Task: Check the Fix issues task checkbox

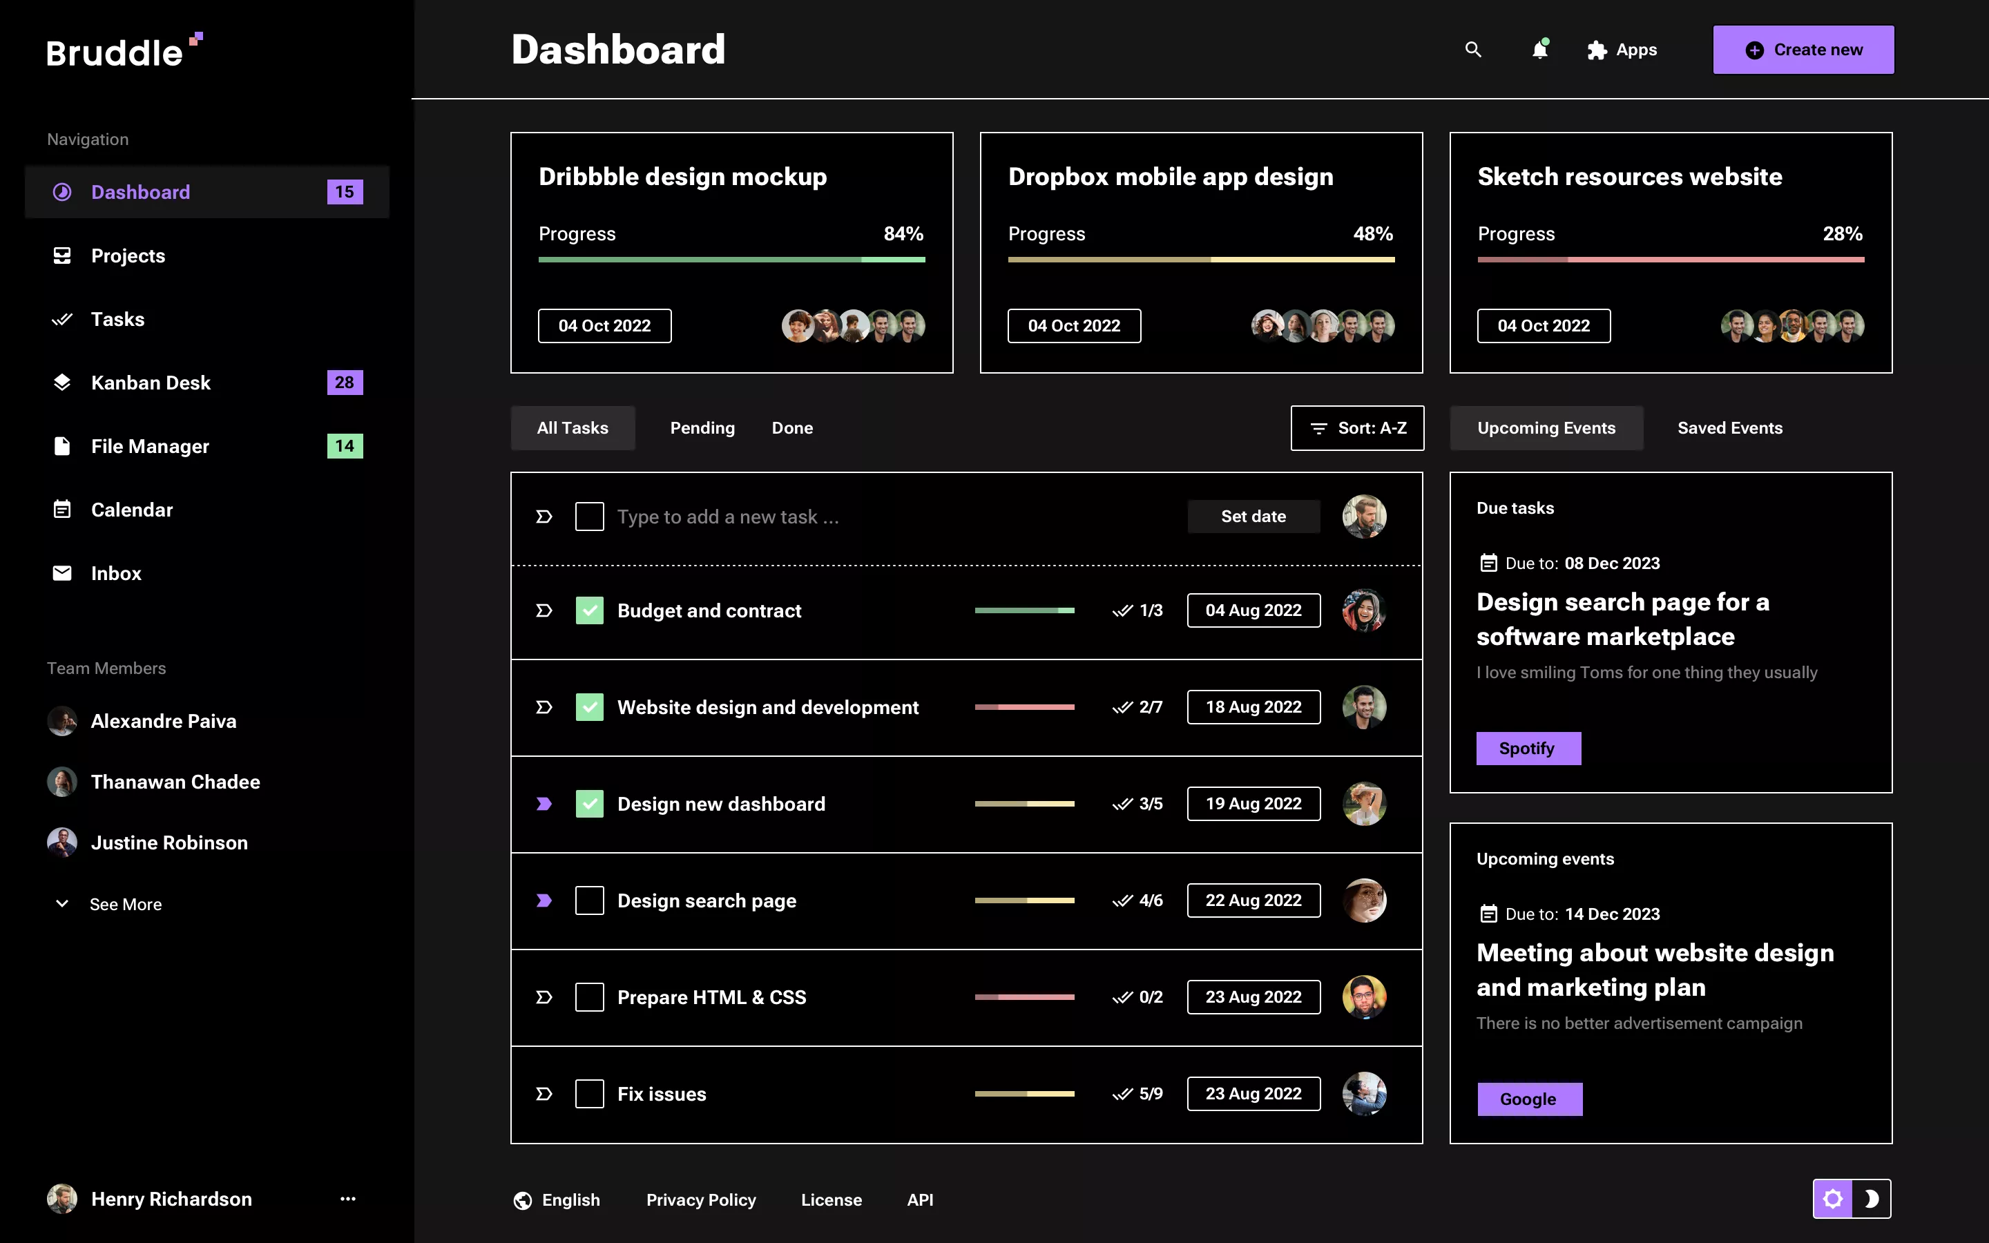Action: (589, 1093)
